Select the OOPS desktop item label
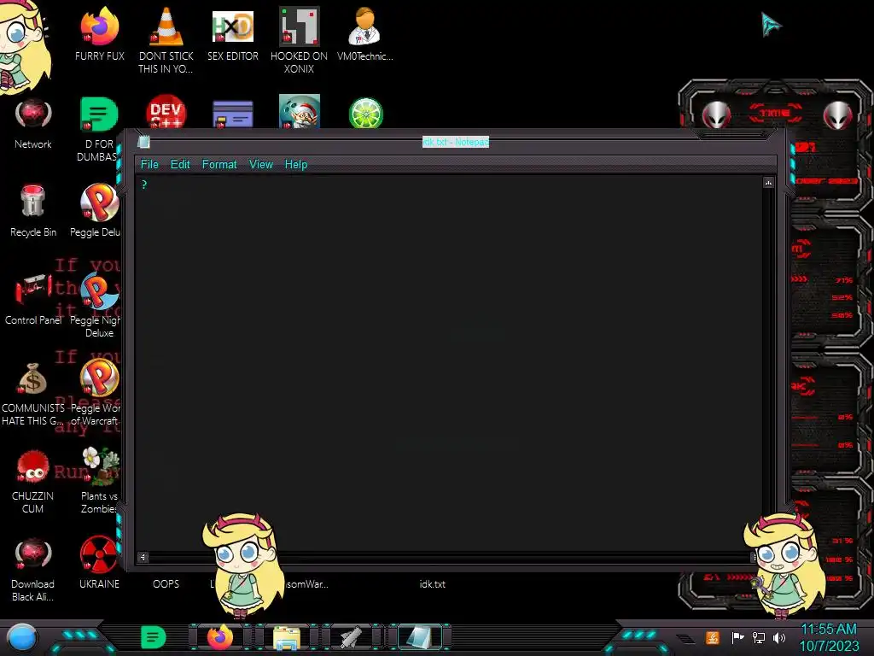The height and width of the screenshot is (656, 874). point(166,584)
